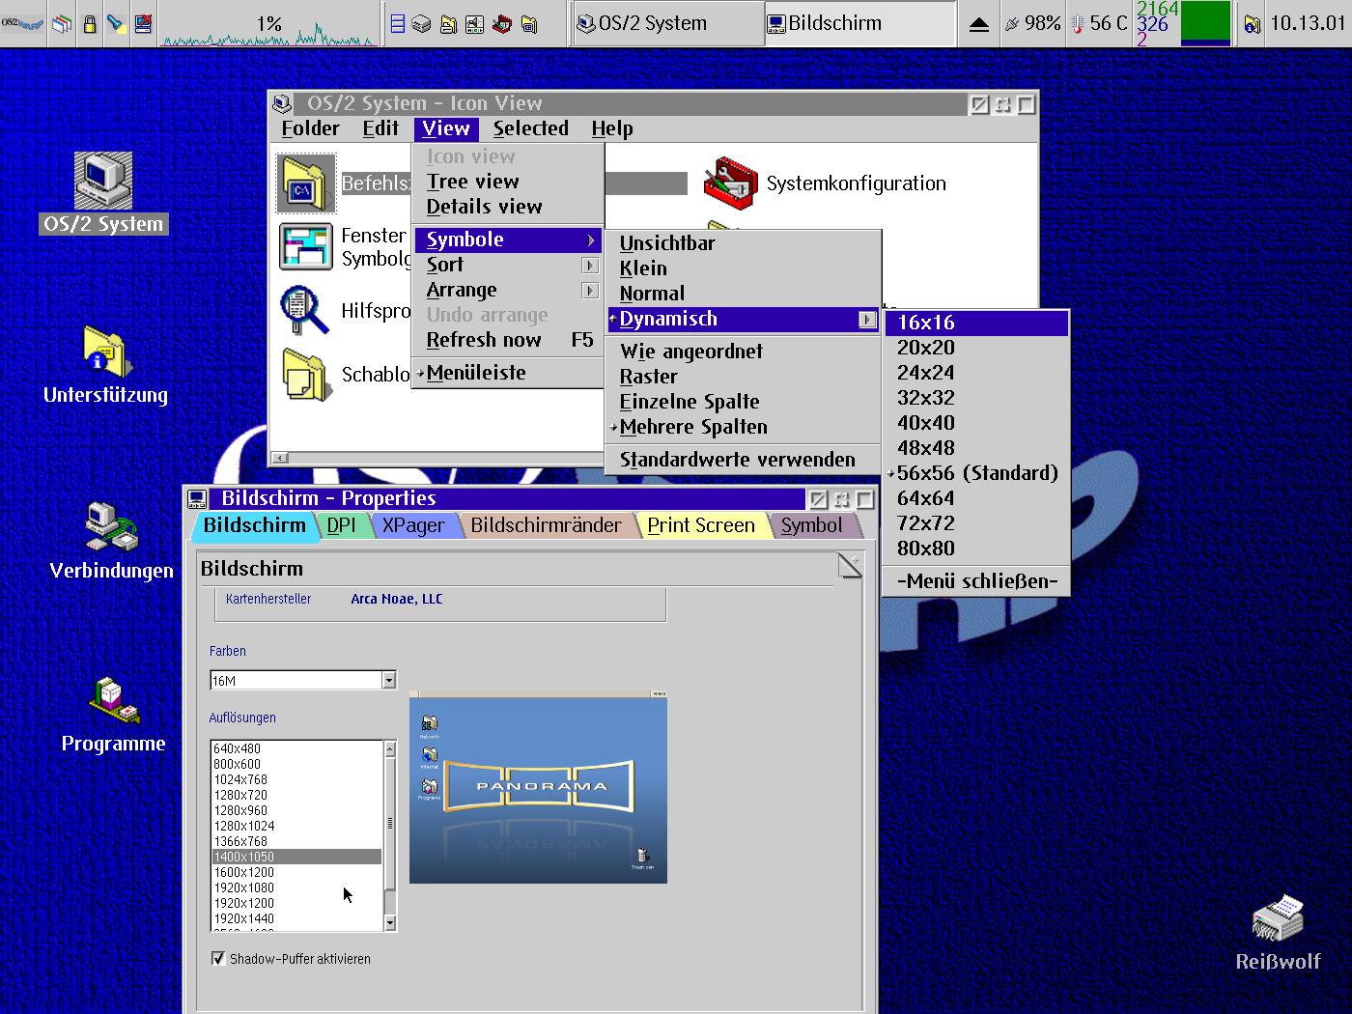
Task: Toggle Menüleiste option in View menu
Action: point(507,373)
